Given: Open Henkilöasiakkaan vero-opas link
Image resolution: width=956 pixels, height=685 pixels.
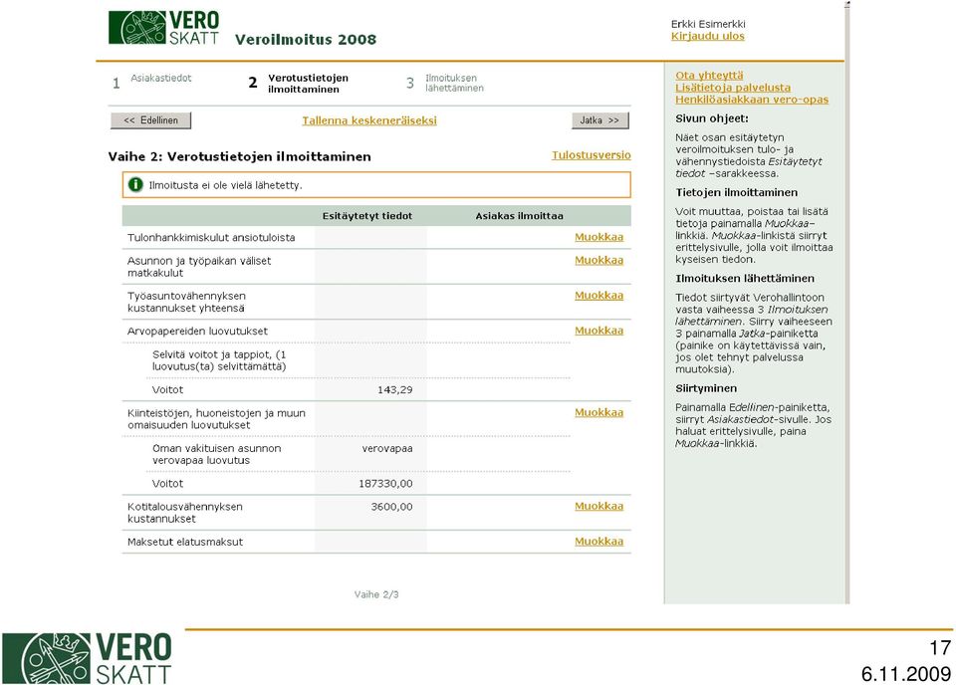Looking at the screenshot, I should pyautogui.click(x=752, y=100).
